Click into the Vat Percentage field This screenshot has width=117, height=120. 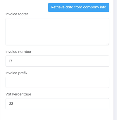click(57, 104)
